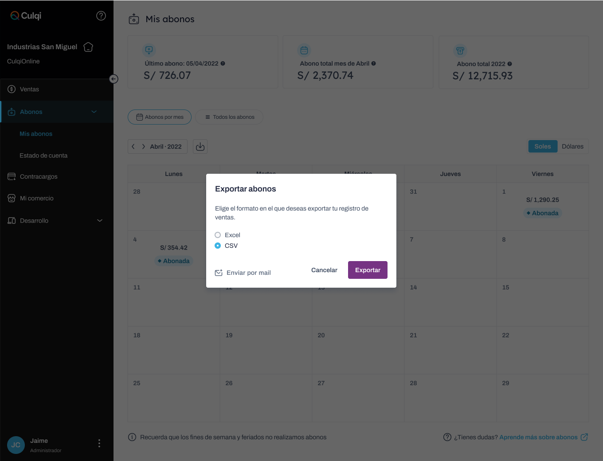Screen dimensions: 603x461
Task: Select the CSV format radio button
Action: tap(218, 246)
